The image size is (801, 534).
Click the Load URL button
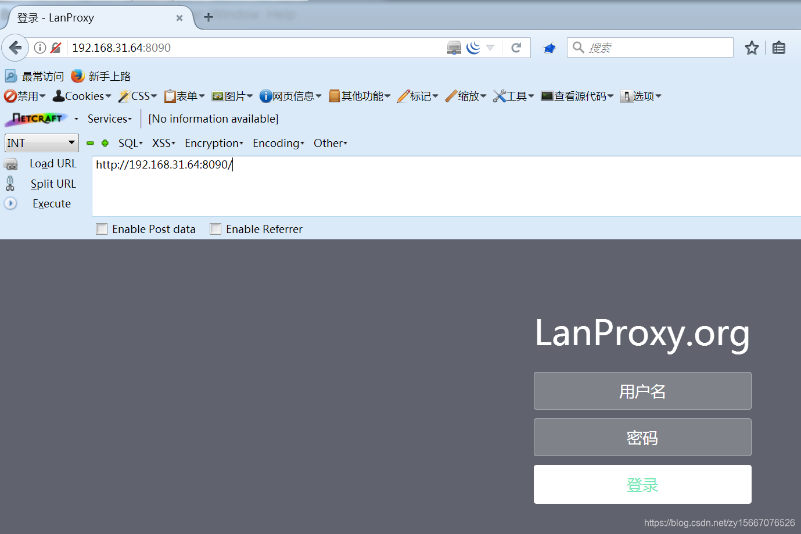click(x=53, y=164)
